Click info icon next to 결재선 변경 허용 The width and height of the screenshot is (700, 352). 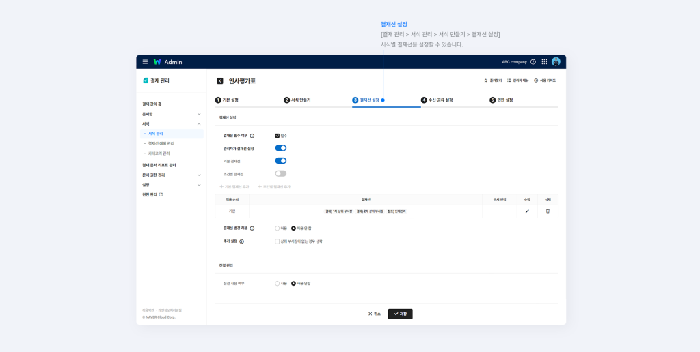(x=252, y=228)
